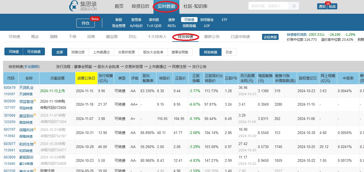
Task: Toggle the 历史 view
Action: pyautogui.click(x=229, y=52)
